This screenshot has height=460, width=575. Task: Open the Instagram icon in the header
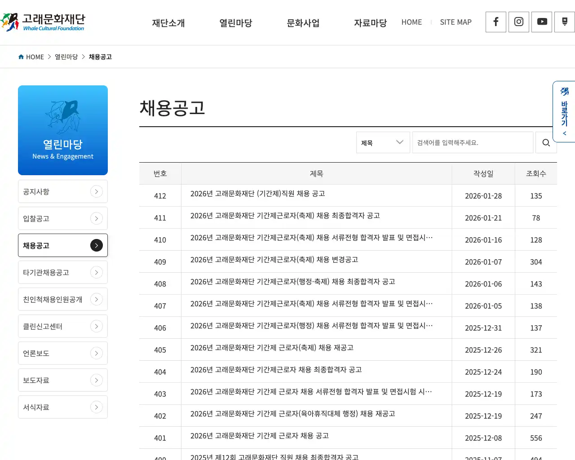click(518, 22)
